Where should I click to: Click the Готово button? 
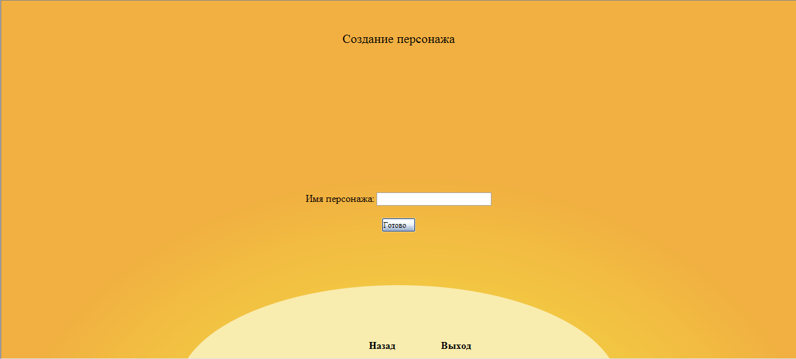(399, 225)
